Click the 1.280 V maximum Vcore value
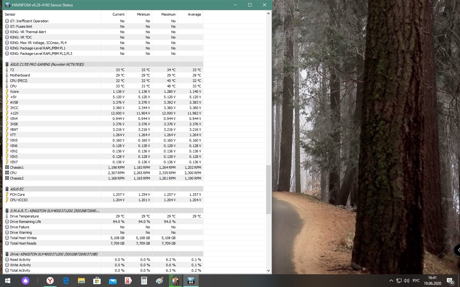Image resolution: width=460 pixels, height=287 pixels. pos(170,92)
